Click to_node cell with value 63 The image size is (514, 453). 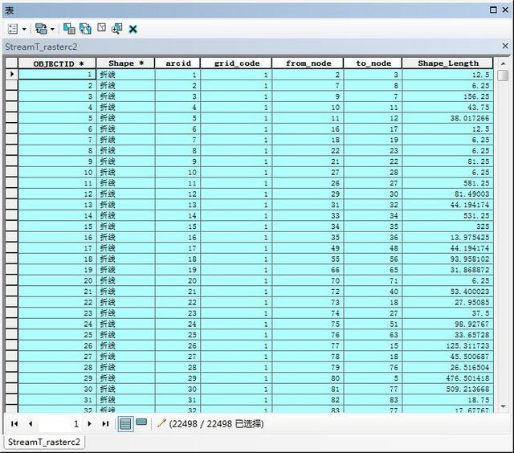[x=373, y=335]
